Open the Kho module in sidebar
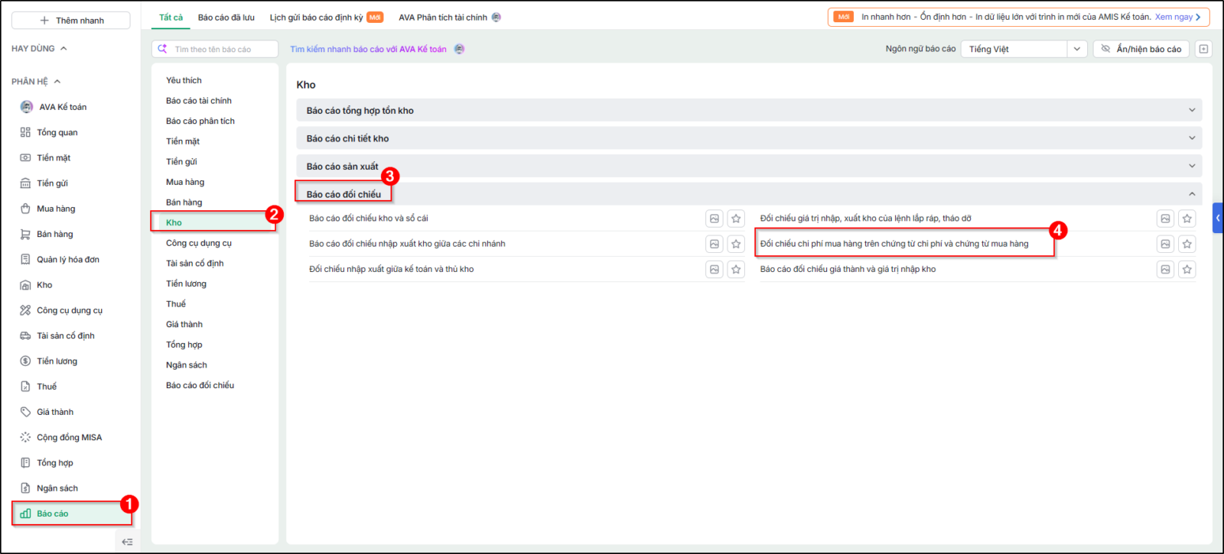Image resolution: width=1224 pixels, height=554 pixels. click(44, 285)
